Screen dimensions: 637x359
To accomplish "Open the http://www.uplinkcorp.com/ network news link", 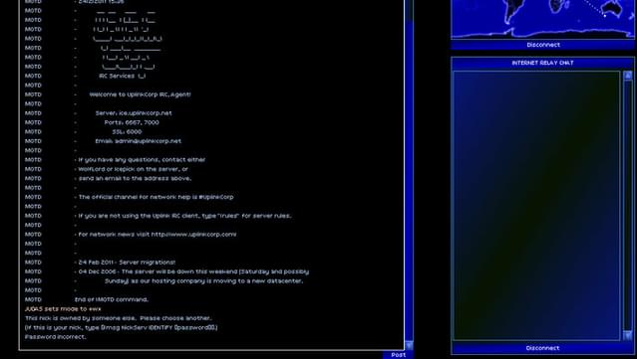I will (x=193, y=235).
